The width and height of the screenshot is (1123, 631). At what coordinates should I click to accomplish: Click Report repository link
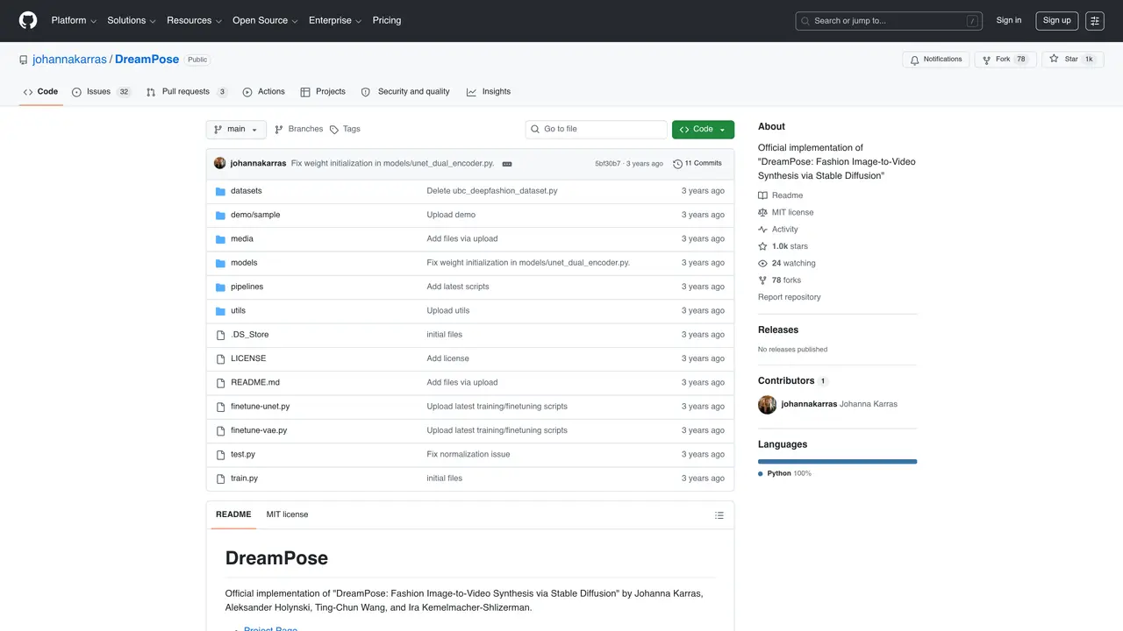790,297
